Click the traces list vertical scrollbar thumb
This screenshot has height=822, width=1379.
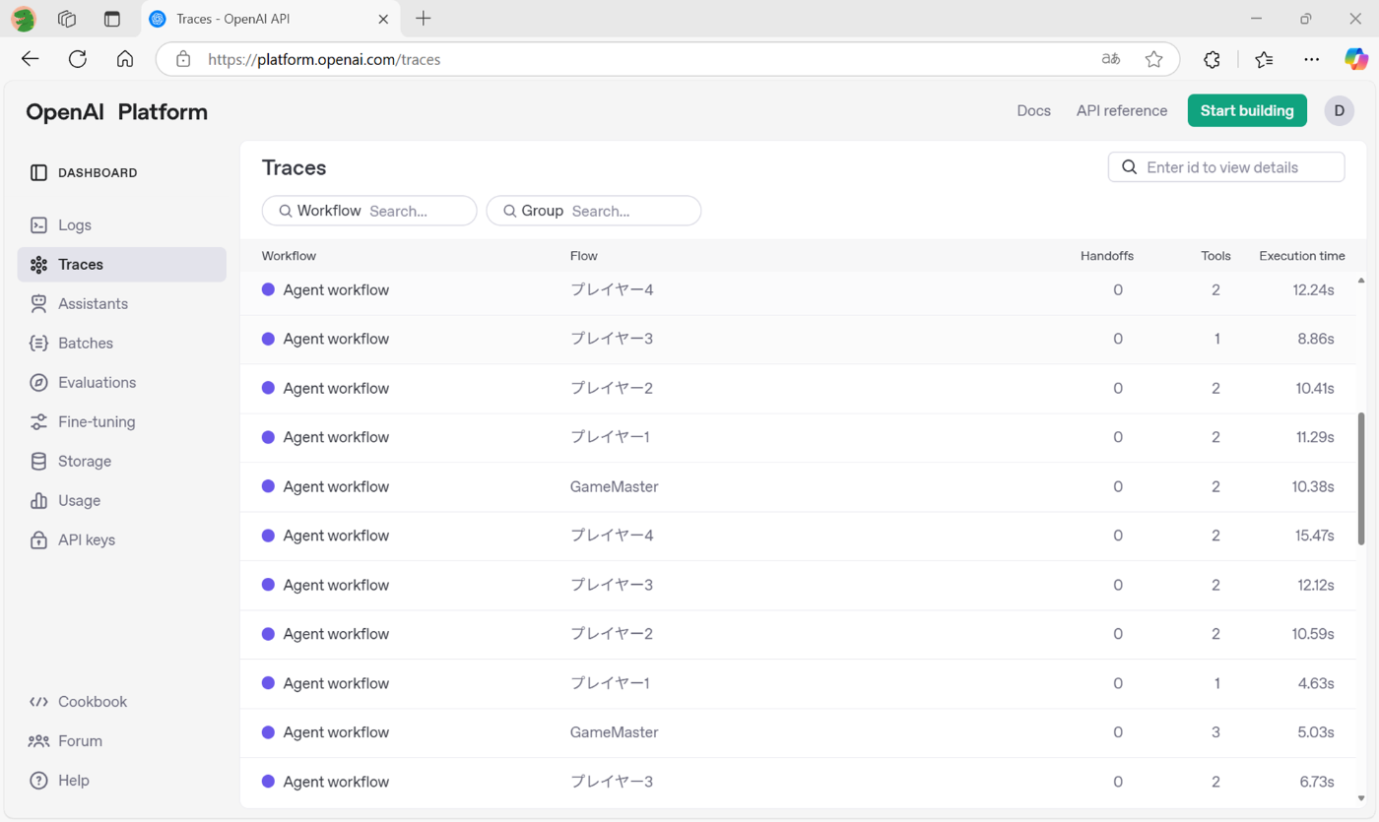(1361, 478)
